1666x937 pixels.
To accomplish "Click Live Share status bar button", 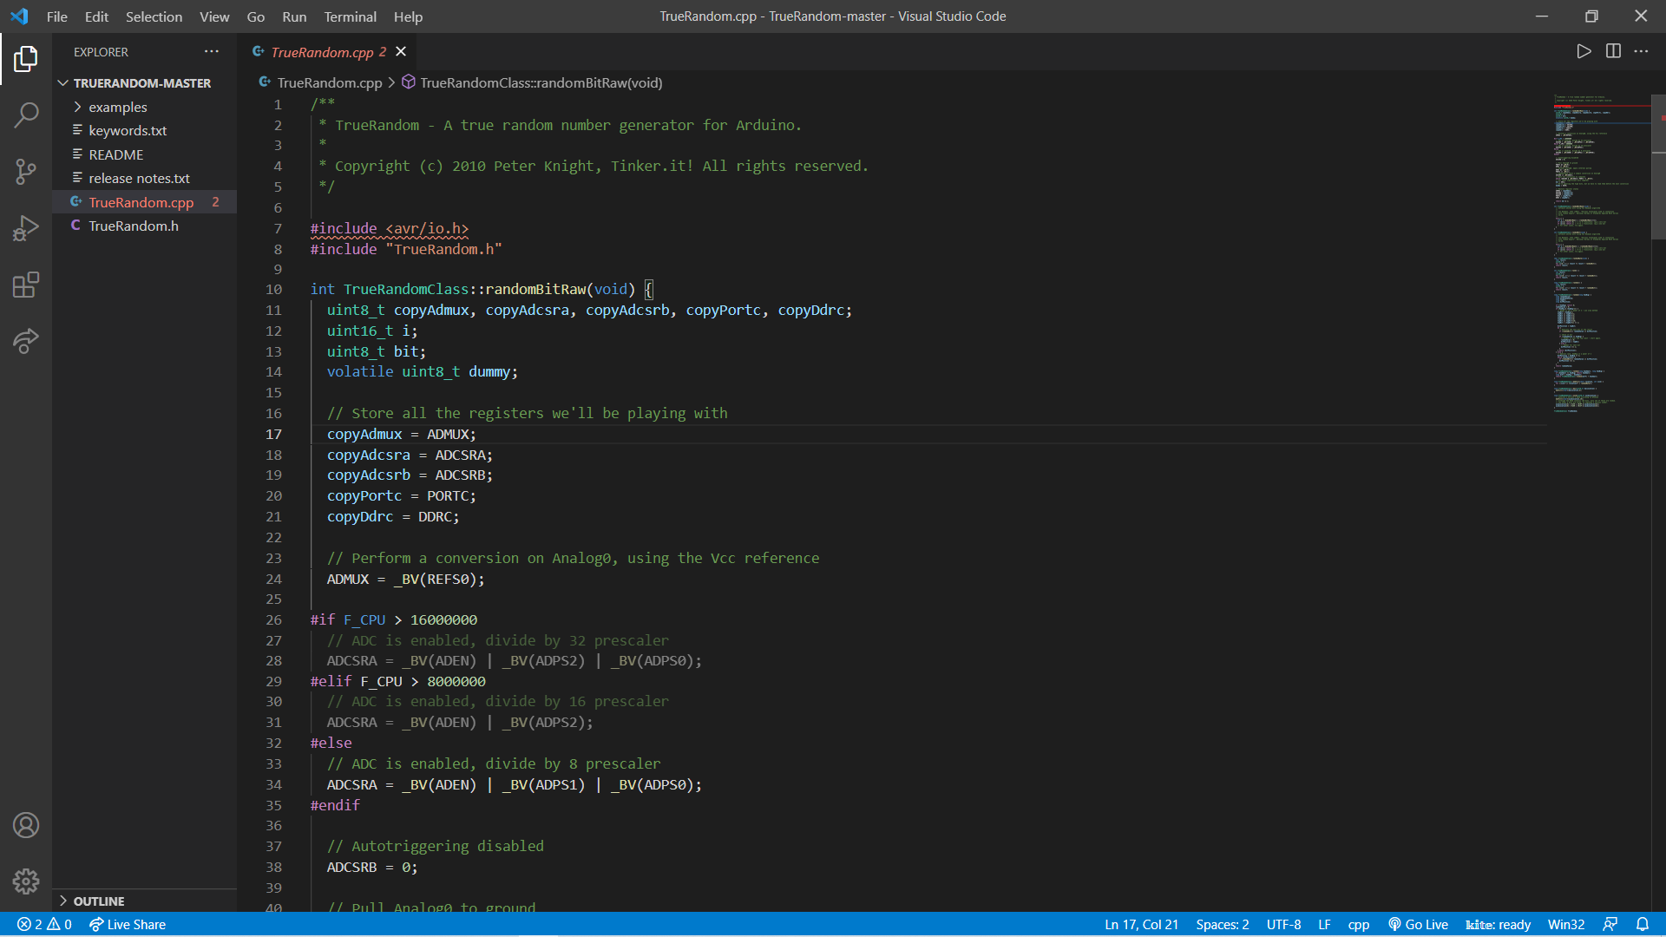I will pos(128,924).
